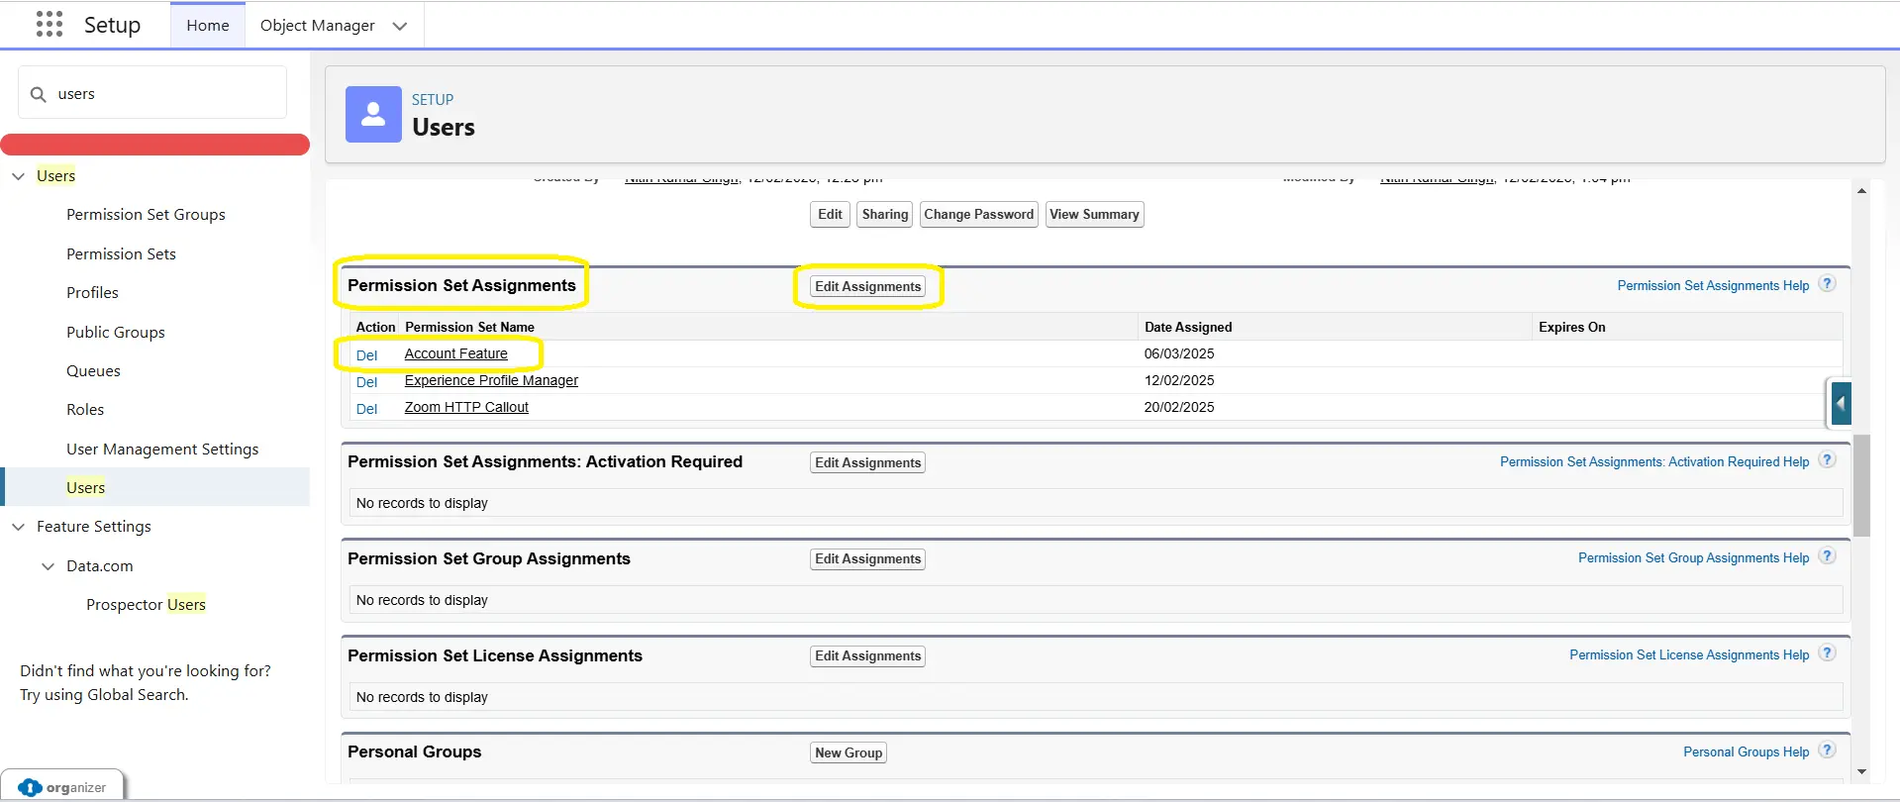Switch to the Home tab
Screen dimensions: 1900x802
click(208, 25)
